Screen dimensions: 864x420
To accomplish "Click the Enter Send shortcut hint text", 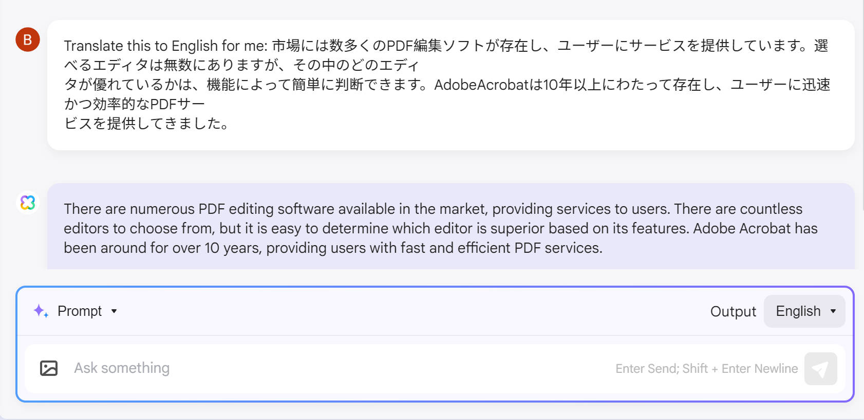I will [706, 369].
